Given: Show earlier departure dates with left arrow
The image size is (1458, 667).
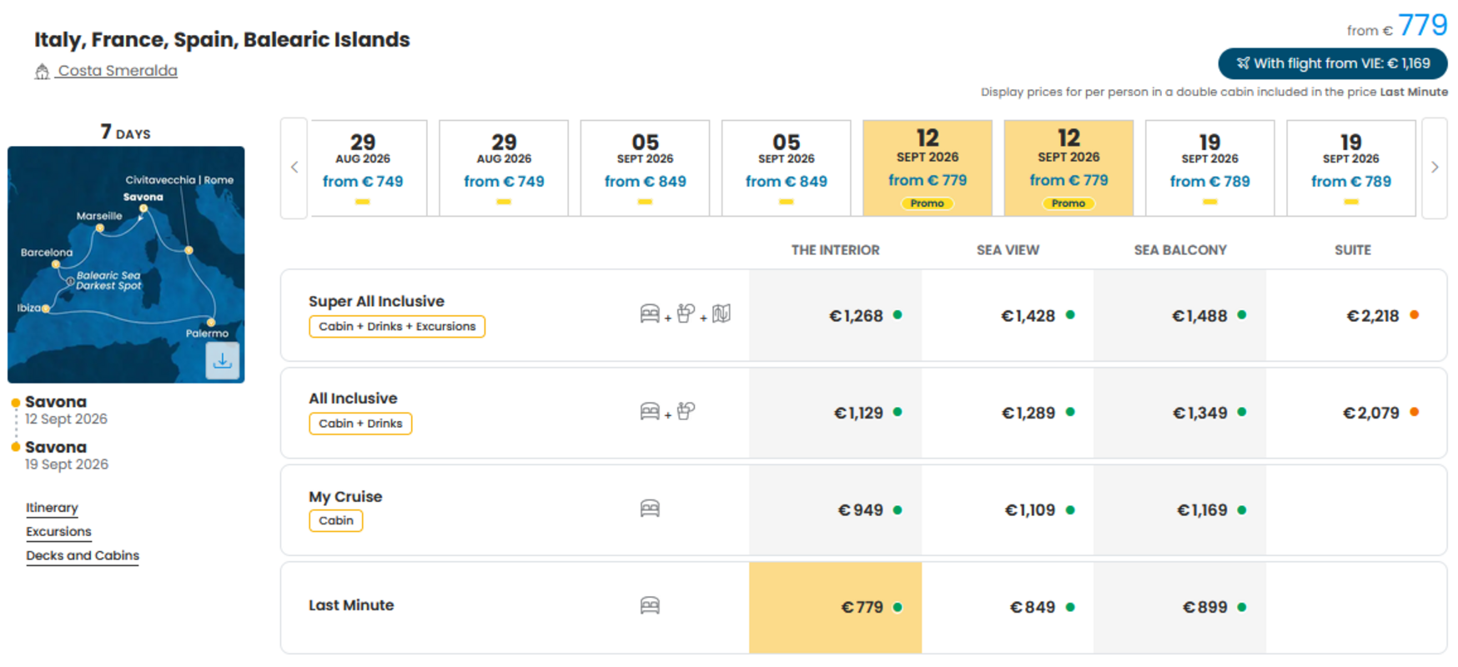Looking at the screenshot, I should coord(294,168).
